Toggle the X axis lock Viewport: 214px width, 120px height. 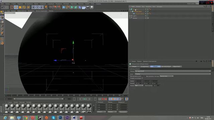33,7
